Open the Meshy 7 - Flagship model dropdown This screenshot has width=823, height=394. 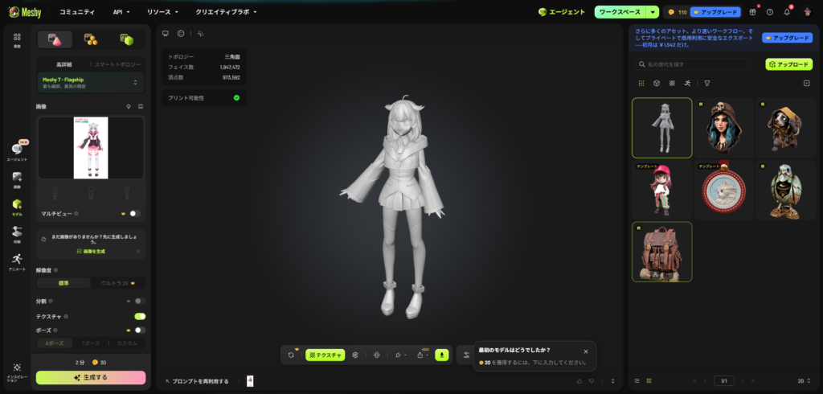pyautogui.click(x=90, y=83)
